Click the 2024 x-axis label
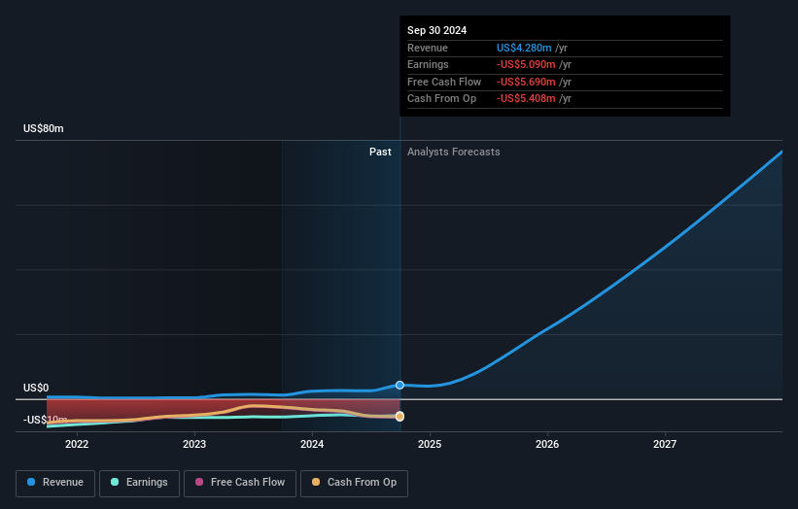The image size is (798, 509). (x=312, y=444)
